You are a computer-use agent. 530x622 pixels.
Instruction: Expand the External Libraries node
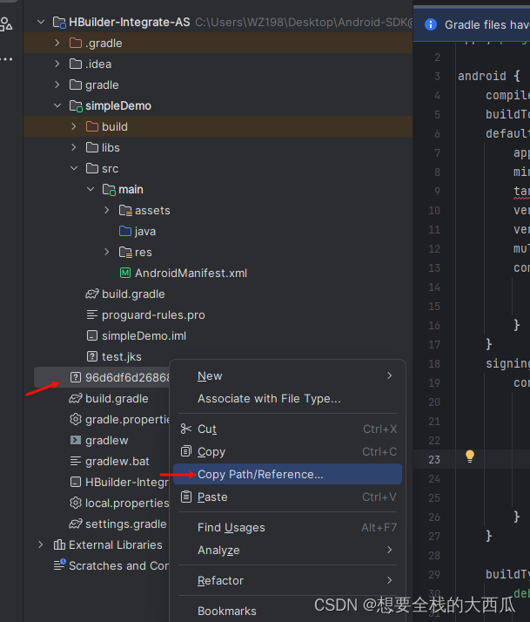[40, 544]
